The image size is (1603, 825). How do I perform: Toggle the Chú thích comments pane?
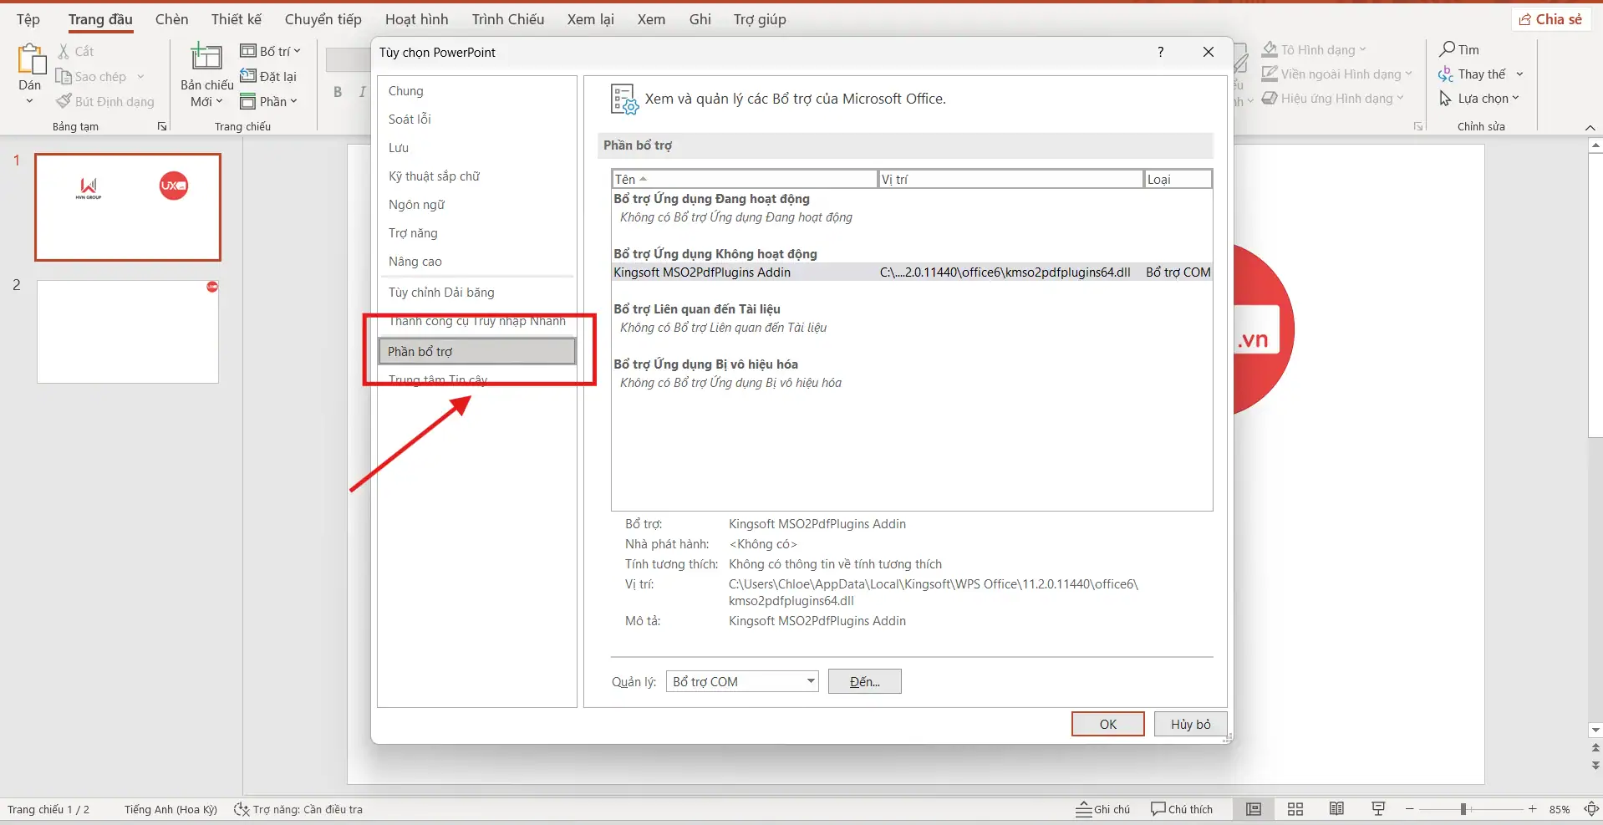coord(1181,809)
